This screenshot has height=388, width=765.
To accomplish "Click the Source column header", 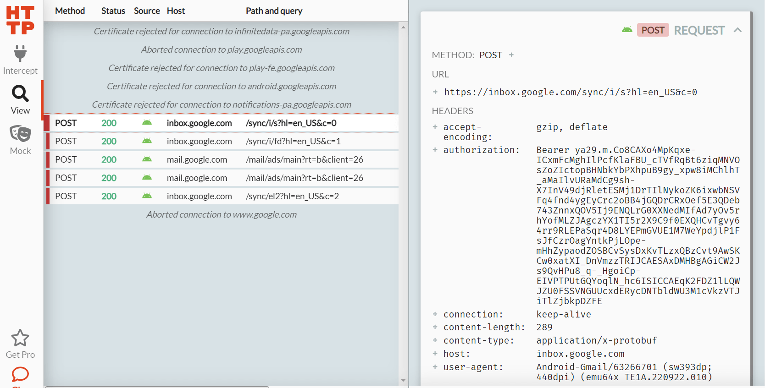I will point(147,11).
